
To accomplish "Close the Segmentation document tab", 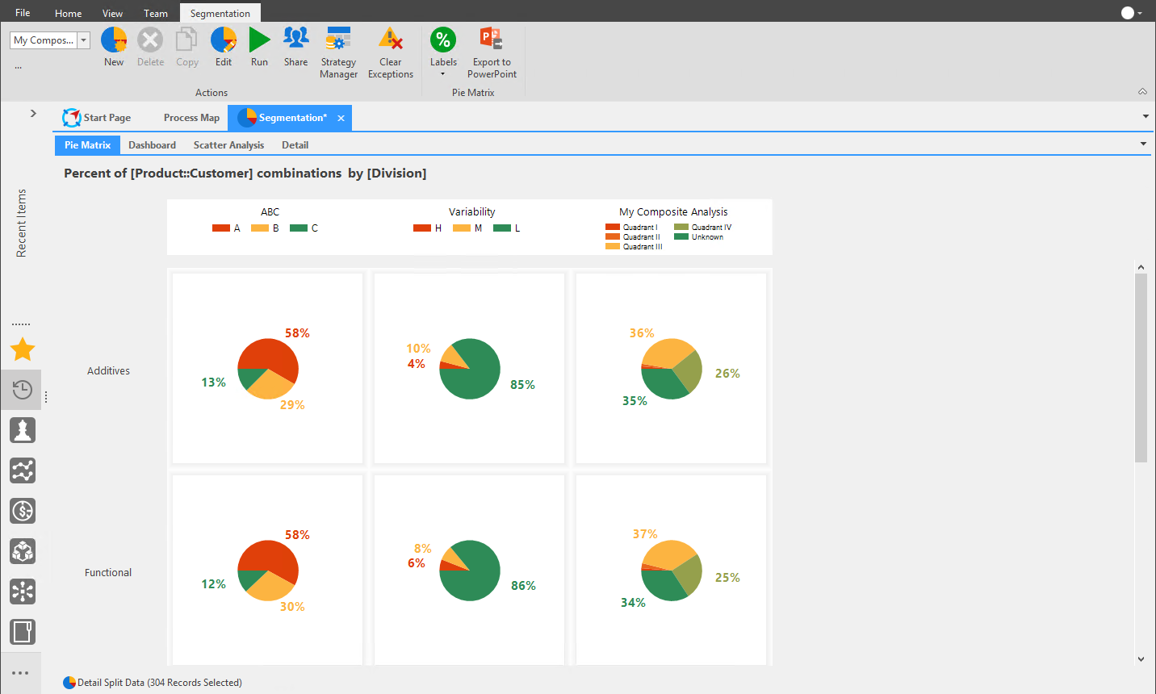I will [341, 118].
